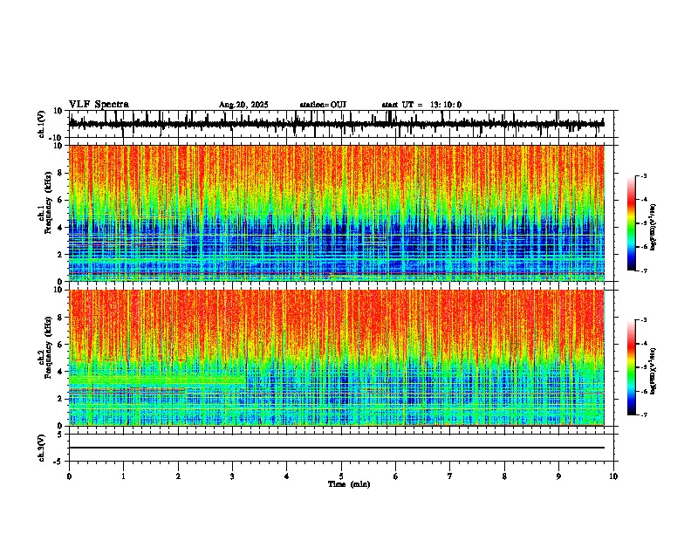Image resolution: width=691 pixels, height=534 pixels.
Task: Click the 'ch.3(V)' axis label
Action: [42, 448]
